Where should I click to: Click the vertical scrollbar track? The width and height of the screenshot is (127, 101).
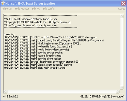pos(122,52)
